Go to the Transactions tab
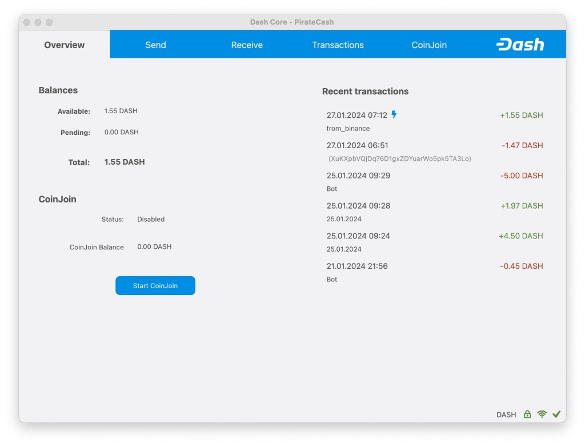Image resolution: width=585 pixels, height=446 pixels. 338,45
